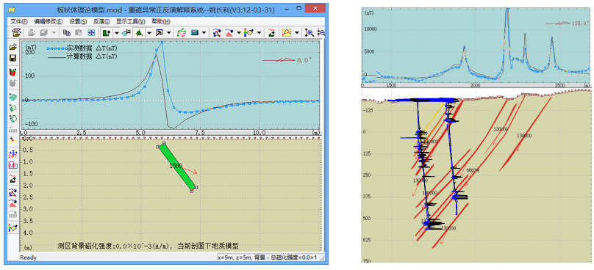
Task: Click the green-red branching arrows icon
Action: pyautogui.click(x=182, y=33)
